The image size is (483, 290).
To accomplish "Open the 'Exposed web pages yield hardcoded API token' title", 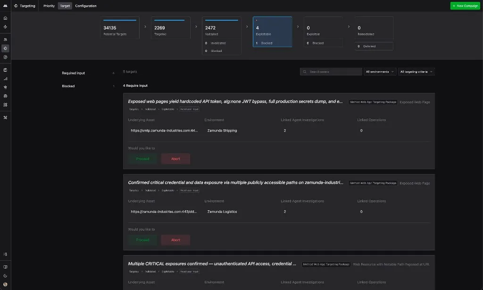I will coord(235,101).
